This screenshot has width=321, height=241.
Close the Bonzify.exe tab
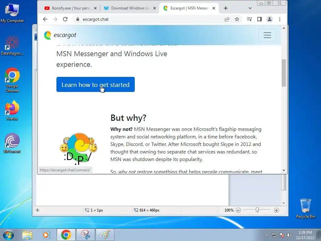(95, 8)
